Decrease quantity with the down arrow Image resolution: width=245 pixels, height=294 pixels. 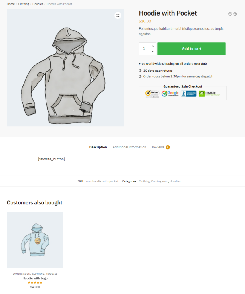coord(153,51)
